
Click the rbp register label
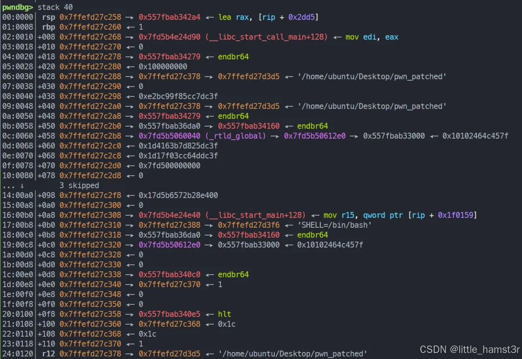coord(48,27)
